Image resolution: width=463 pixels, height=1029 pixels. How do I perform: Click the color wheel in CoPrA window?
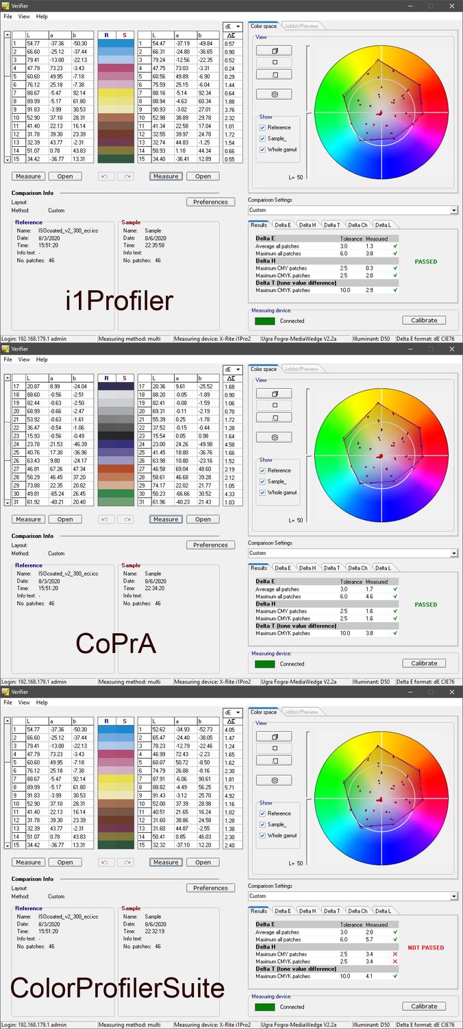pos(381,454)
